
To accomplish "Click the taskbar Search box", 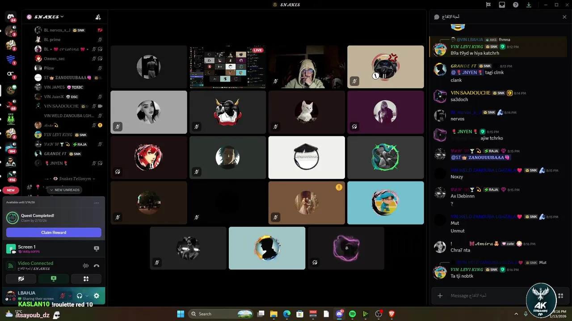I will (221, 314).
